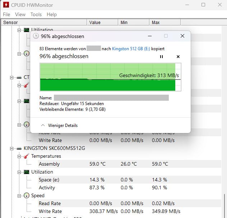
Task: Select the Assembly temperature row
Action: coord(130,164)
